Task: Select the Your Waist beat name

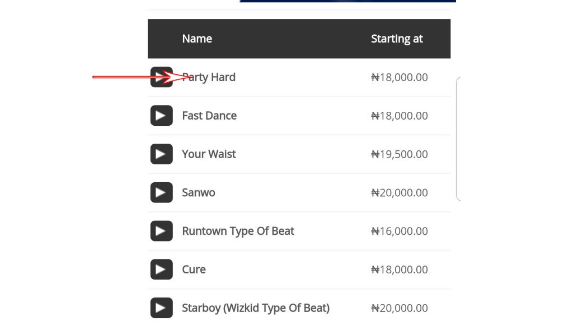Action: (x=209, y=154)
